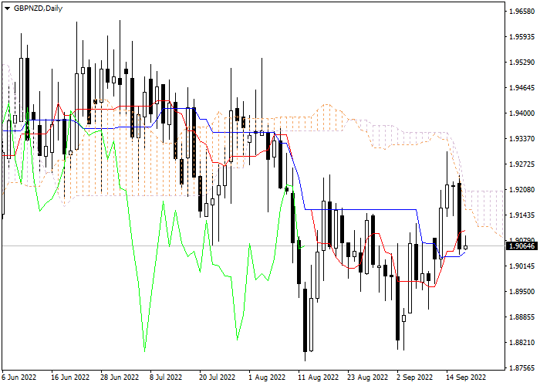Click the 1.90145 price scale value
The height and width of the screenshot is (386, 540).
tap(521, 266)
